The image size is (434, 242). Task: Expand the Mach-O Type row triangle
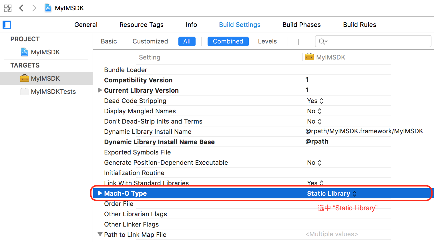point(100,193)
